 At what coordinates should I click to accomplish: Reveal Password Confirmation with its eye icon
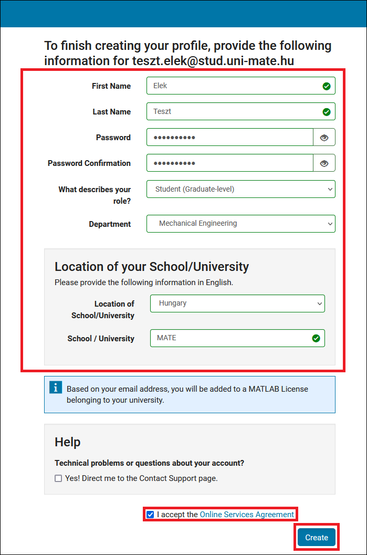(x=324, y=163)
